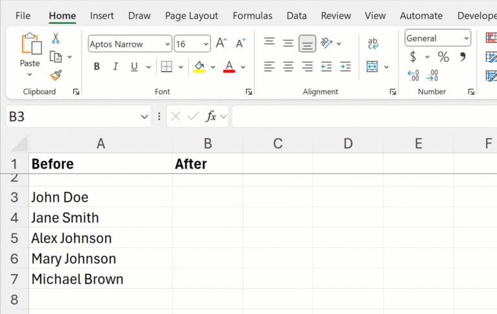Apply yellow fill color bucket
497x314 pixels.
pyautogui.click(x=199, y=67)
